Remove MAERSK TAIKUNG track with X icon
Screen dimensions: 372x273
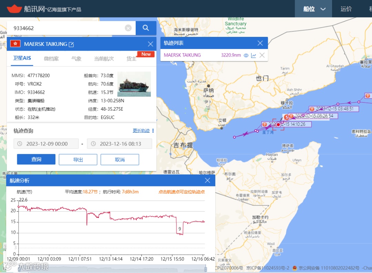(x=262, y=55)
